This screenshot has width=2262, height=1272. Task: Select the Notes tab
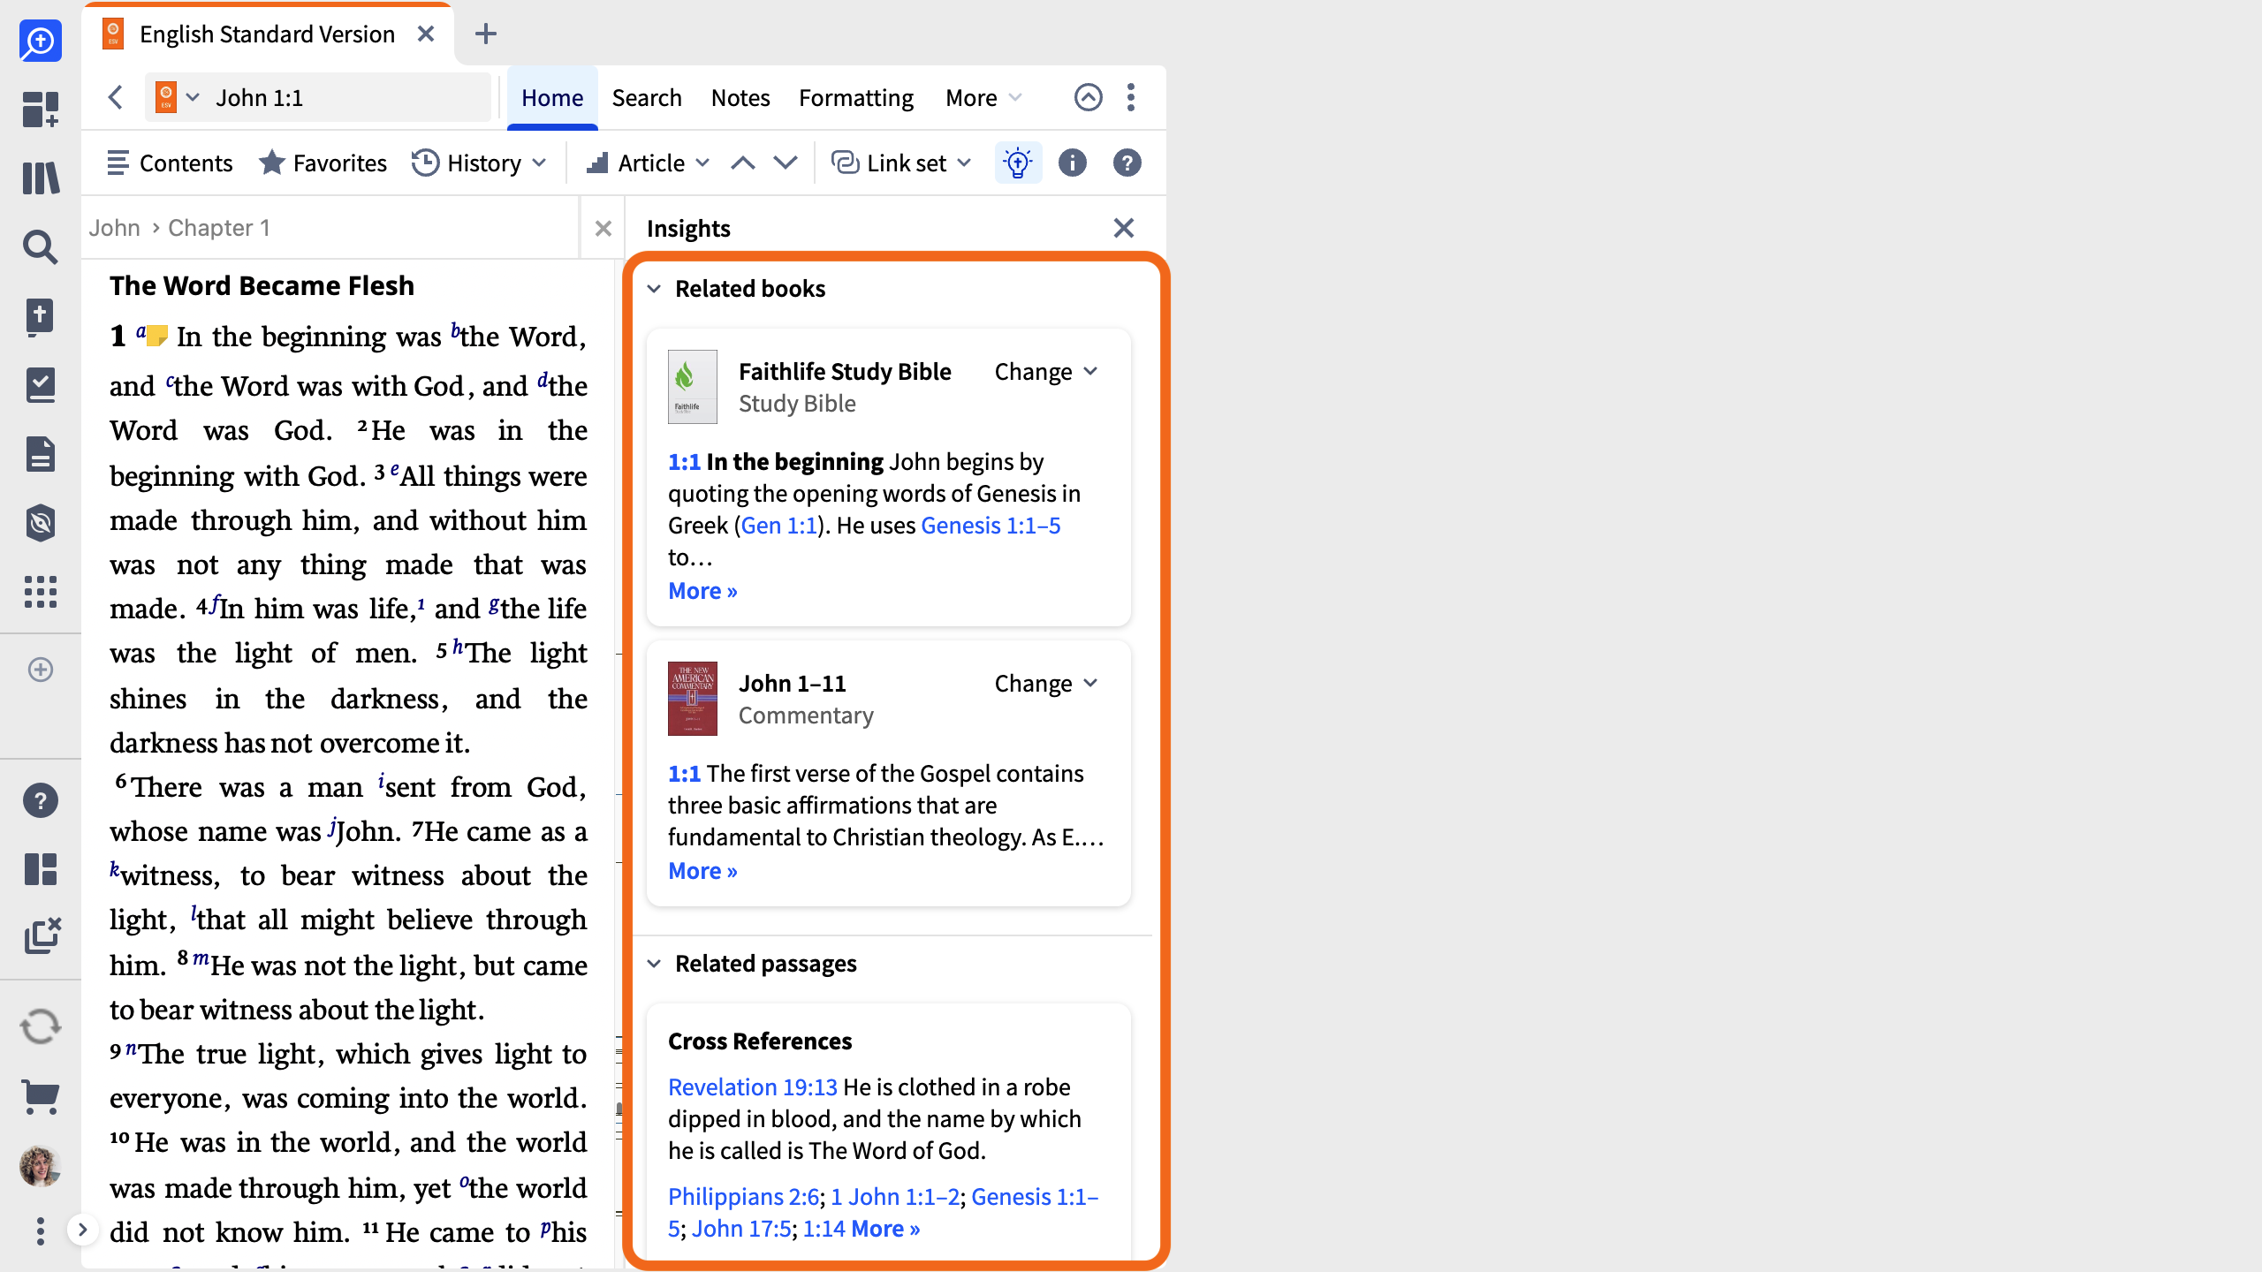coord(740,97)
